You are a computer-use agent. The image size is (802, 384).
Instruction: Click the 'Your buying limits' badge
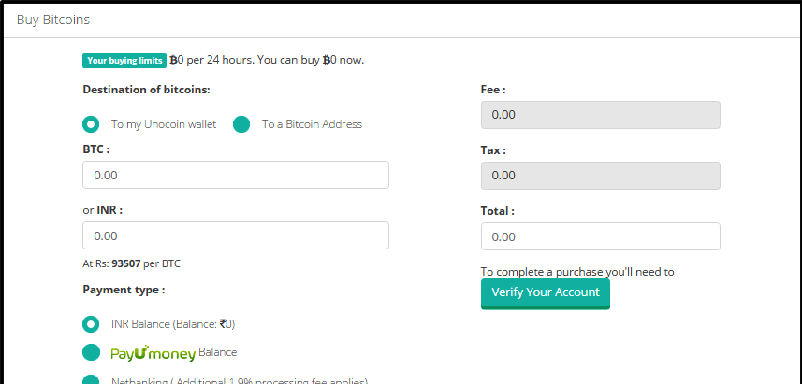(x=124, y=60)
